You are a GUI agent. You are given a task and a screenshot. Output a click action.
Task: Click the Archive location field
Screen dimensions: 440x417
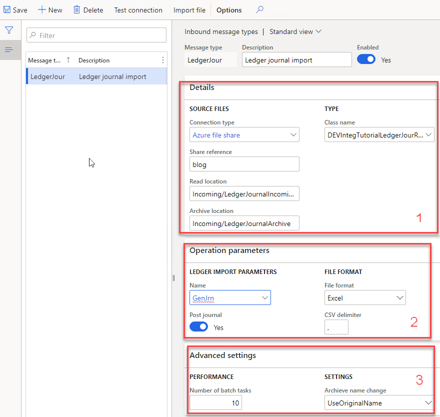click(x=244, y=223)
